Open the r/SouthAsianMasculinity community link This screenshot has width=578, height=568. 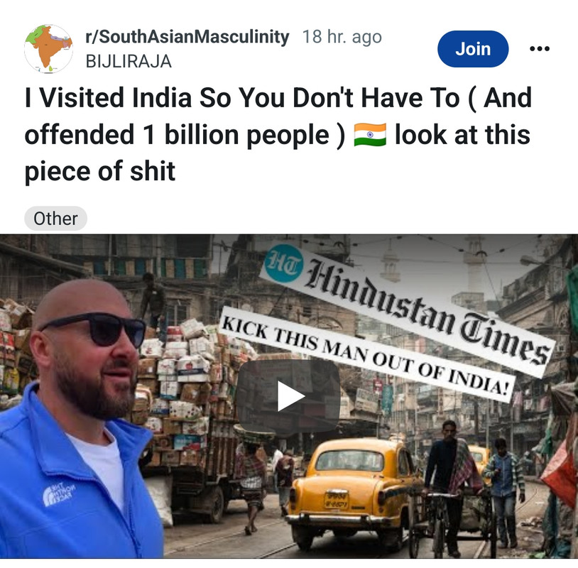coord(187,37)
